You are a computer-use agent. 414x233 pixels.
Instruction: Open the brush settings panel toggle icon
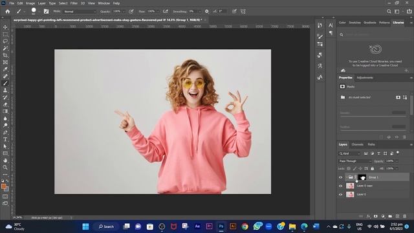click(x=46, y=12)
